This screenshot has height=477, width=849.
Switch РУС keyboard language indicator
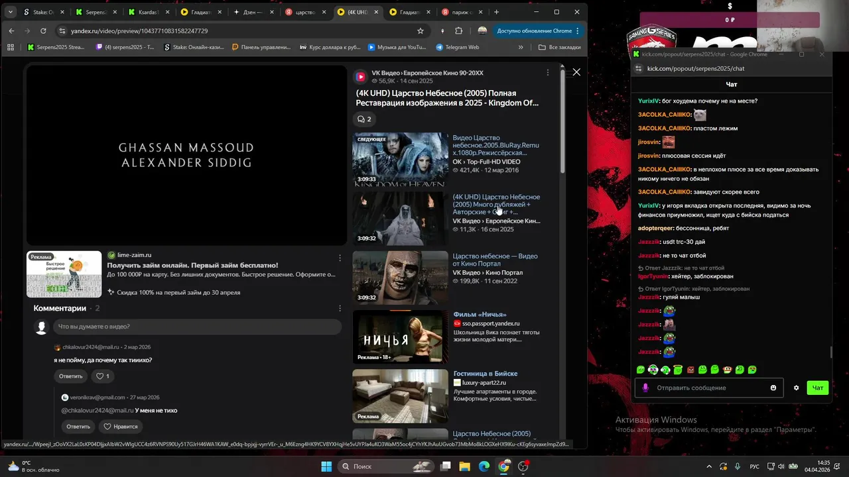754,466
